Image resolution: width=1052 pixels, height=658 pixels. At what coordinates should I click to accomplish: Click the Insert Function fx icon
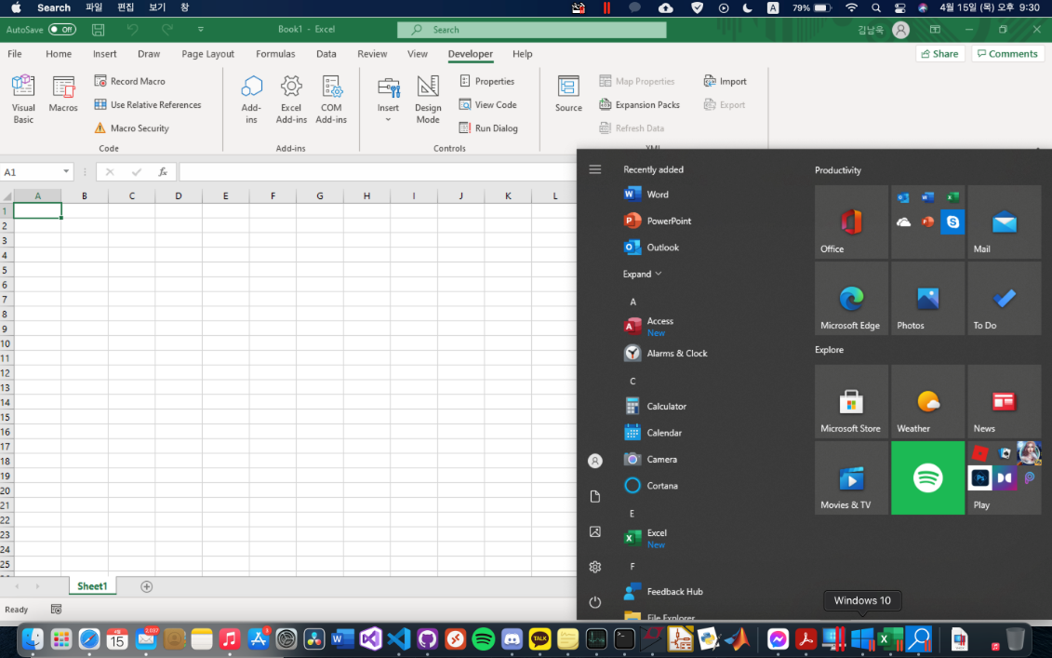(x=163, y=172)
